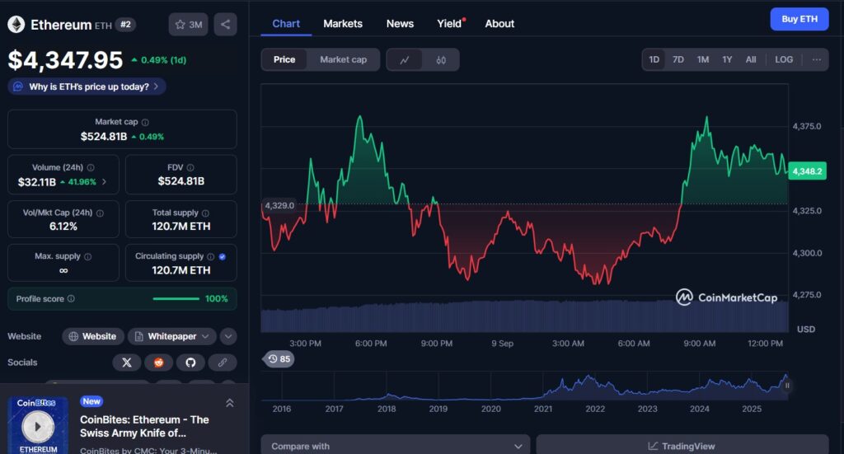Click the historical range mini chart
The image size is (844, 454).
pos(525,386)
